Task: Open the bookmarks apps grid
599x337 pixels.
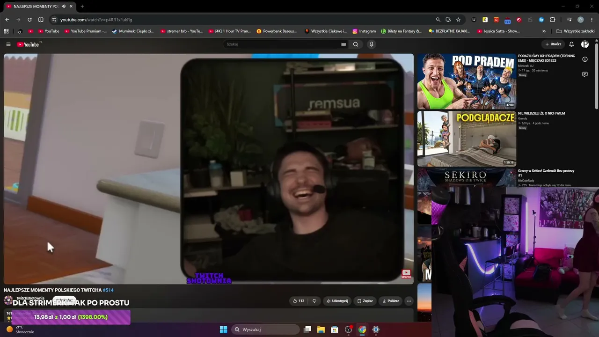Action: pos(6,31)
